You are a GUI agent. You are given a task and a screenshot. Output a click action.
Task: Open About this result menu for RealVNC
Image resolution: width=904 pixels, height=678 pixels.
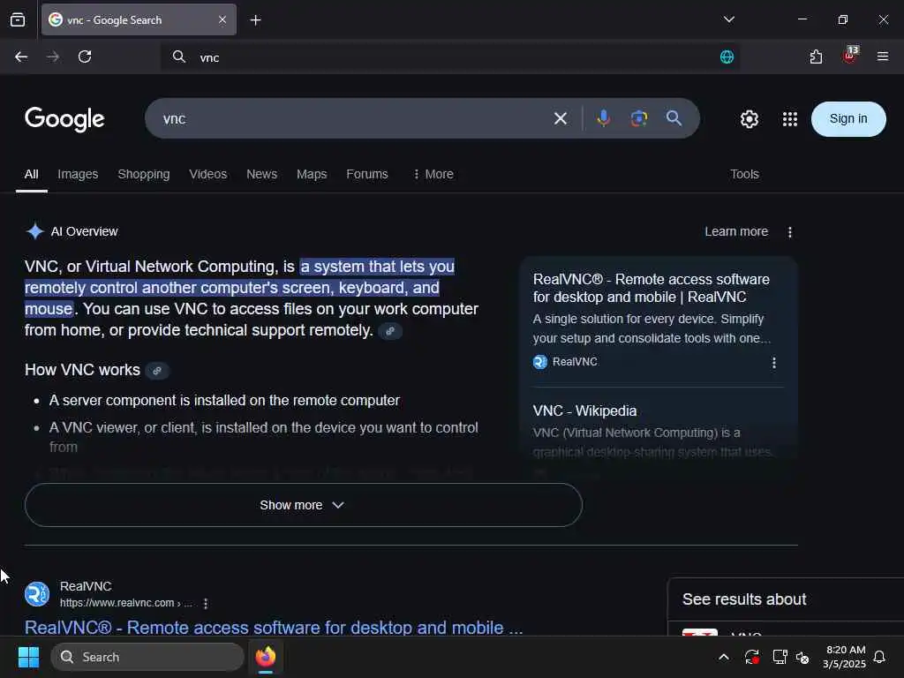coord(206,604)
